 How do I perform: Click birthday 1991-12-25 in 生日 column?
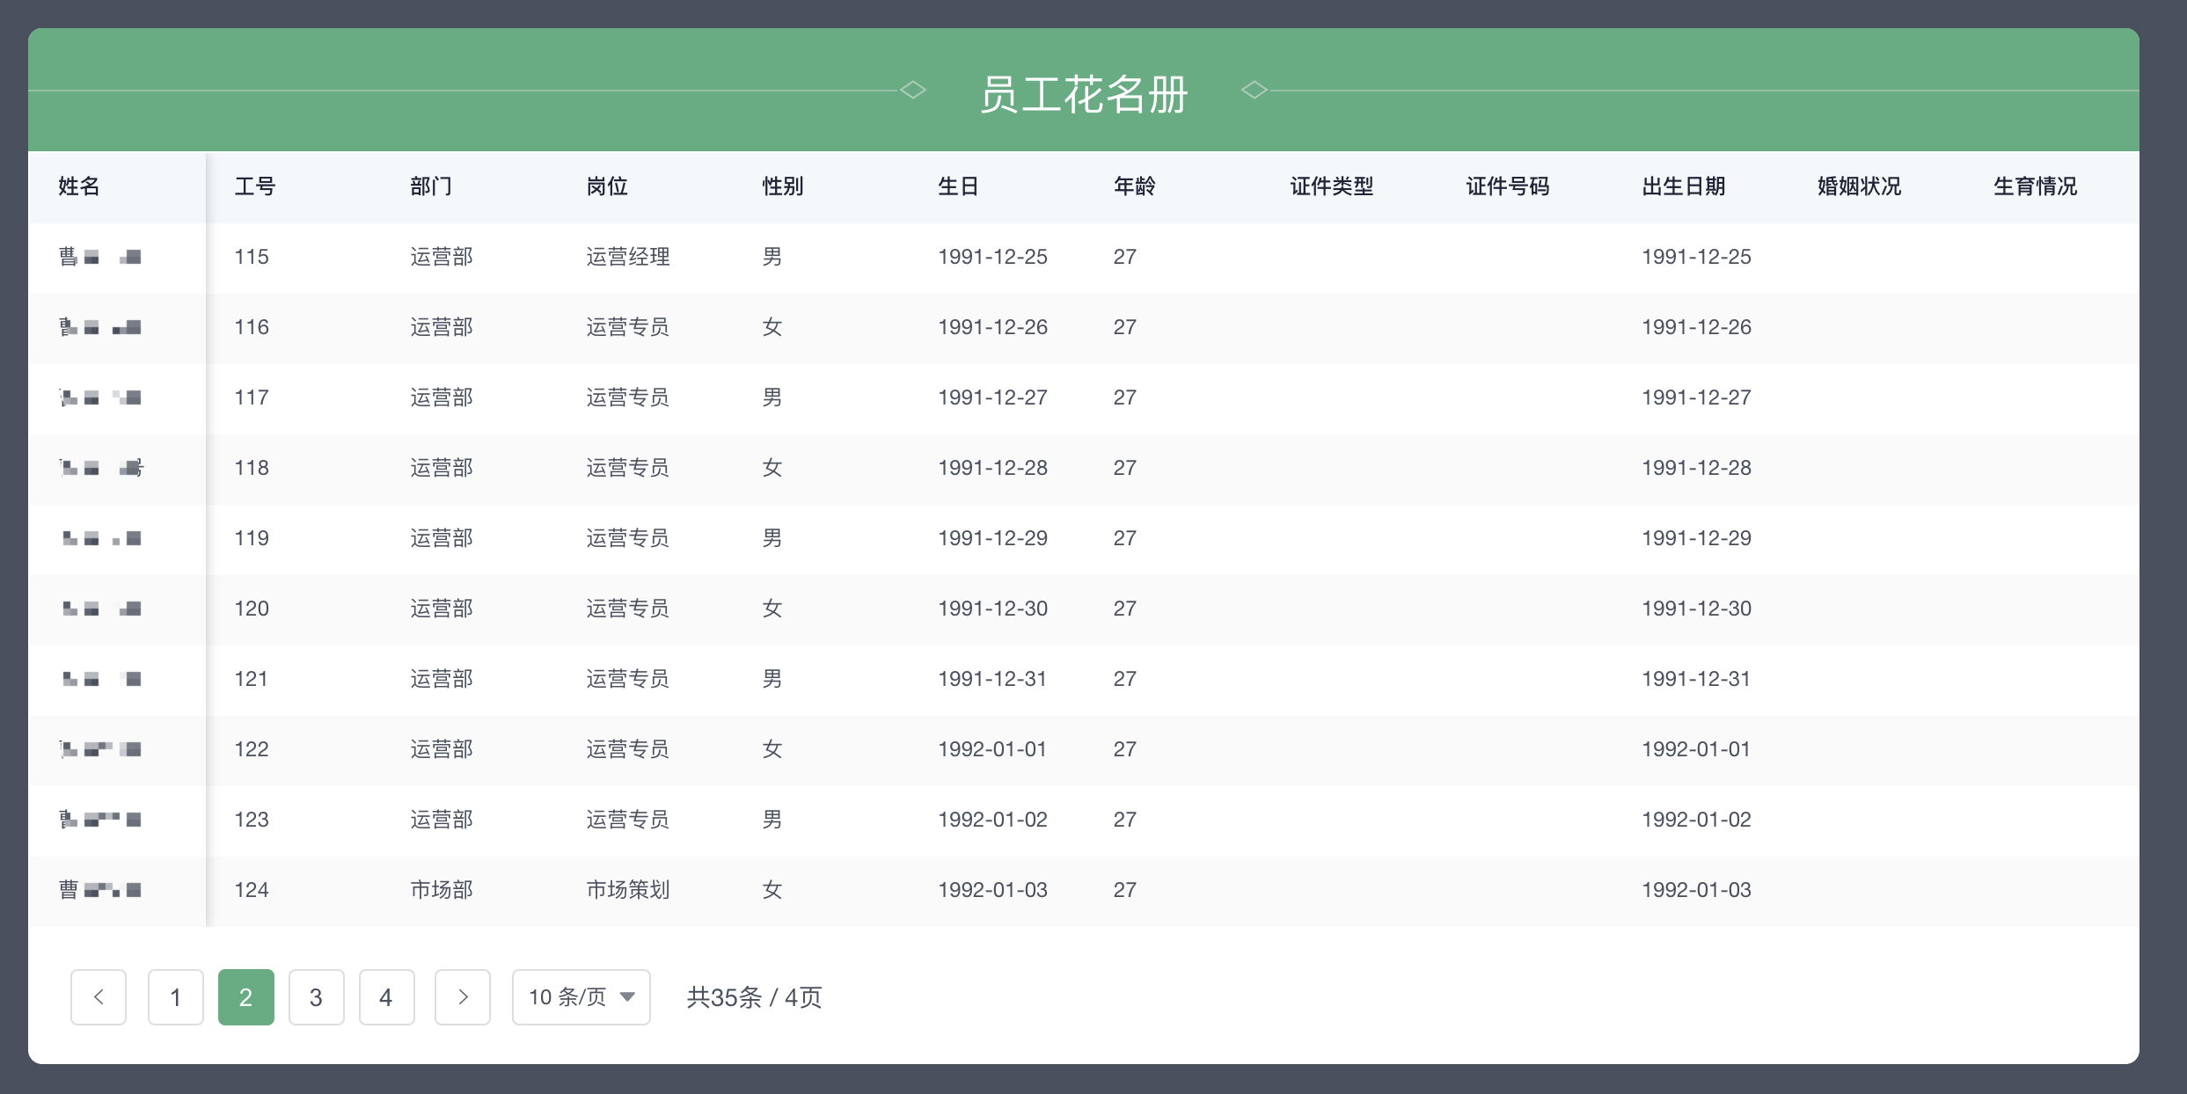(x=992, y=257)
